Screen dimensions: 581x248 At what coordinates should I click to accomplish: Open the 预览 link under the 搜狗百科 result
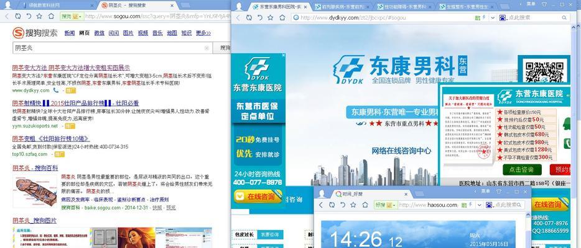click(171, 208)
